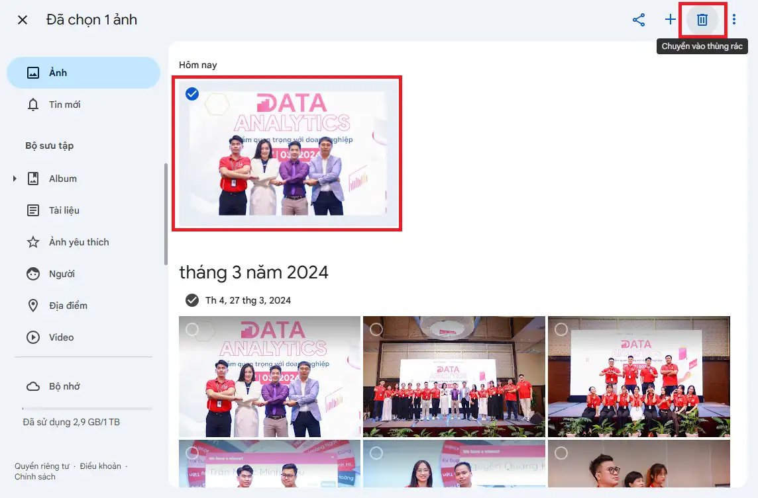Click the storage usage bar under Bộ nhớ
Viewport: 758px width, 498px height.
pyautogui.click(x=87, y=409)
